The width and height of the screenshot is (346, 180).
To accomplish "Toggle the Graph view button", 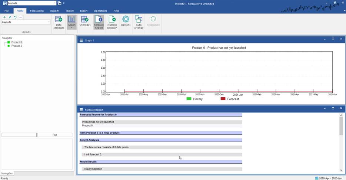I will [72, 20].
